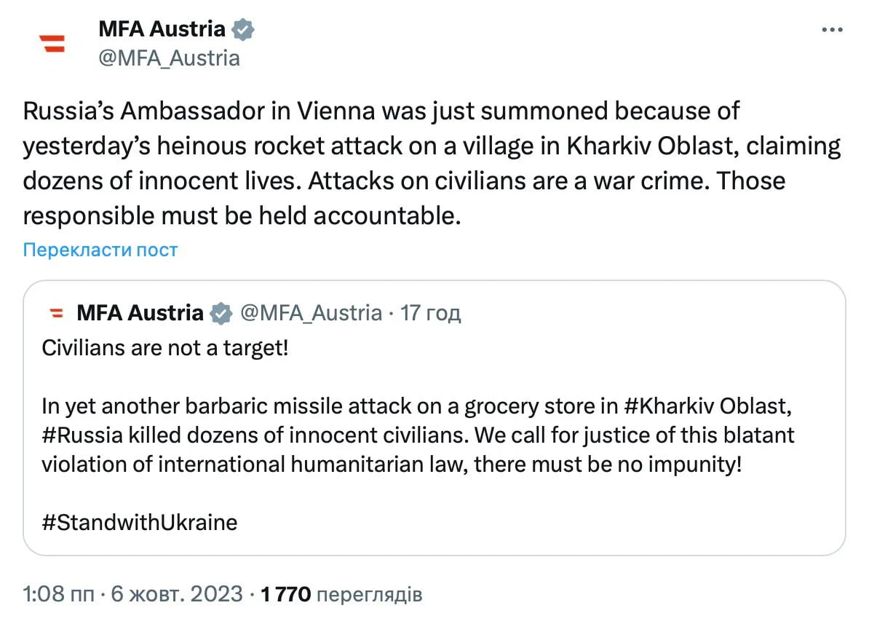
Task: Click the 1 770 переглядів view count
Action: click(341, 594)
